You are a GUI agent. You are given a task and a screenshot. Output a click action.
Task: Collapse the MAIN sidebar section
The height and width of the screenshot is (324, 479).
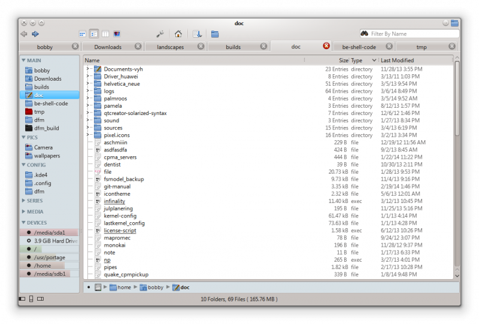coord(23,60)
